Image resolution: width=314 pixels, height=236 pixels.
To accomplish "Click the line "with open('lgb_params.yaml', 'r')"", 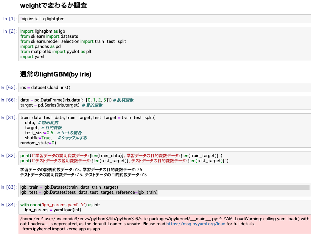I will click(60, 205).
